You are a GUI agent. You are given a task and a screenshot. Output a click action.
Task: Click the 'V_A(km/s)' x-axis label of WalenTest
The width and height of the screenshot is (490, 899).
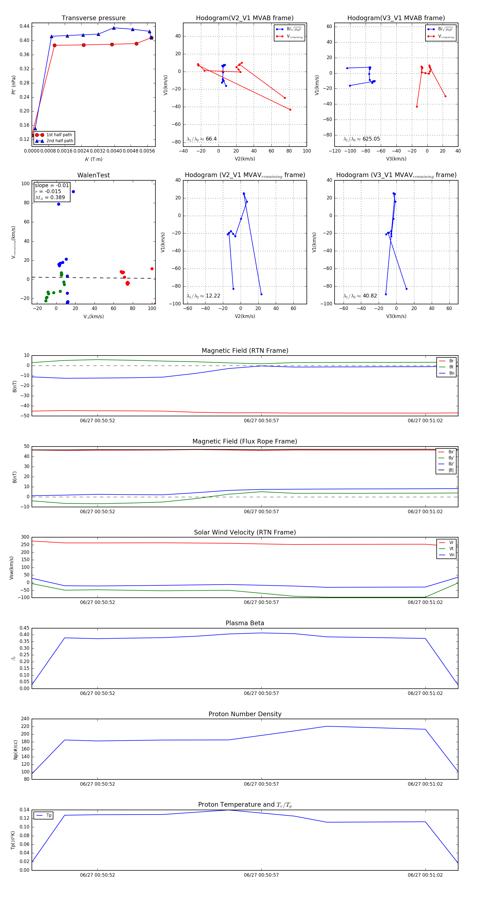[x=93, y=317]
